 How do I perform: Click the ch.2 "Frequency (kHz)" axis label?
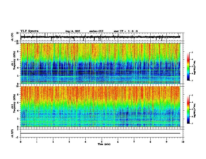point(14,103)
